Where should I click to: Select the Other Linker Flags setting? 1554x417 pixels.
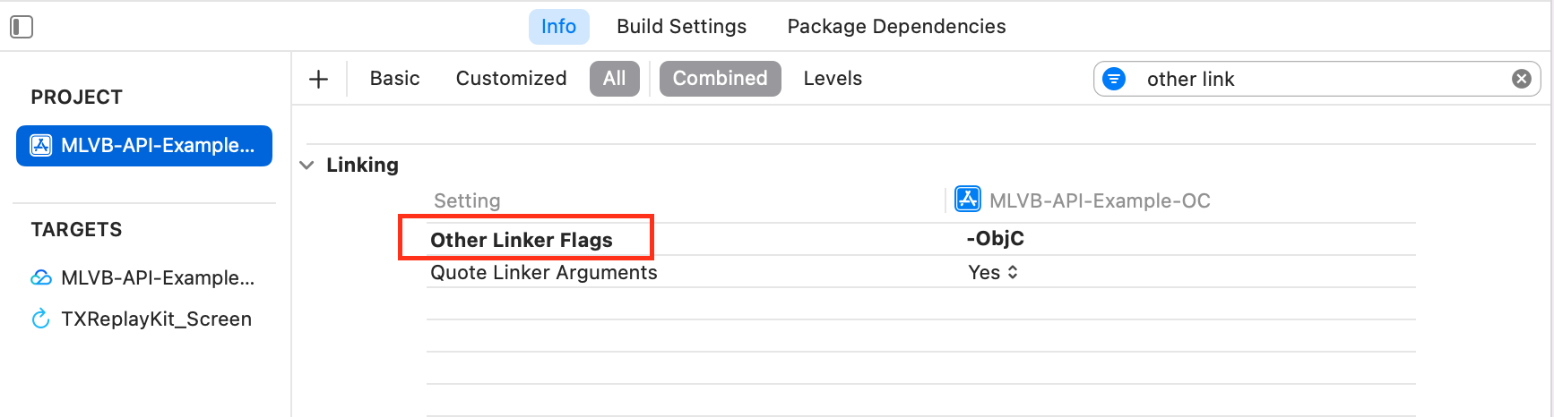[x=522, y=240]
